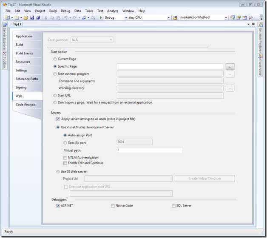The width and height of the screenshot is (267, 238).
Task: Enable Edit and Continue checkbox
Action: click(65, 163)
